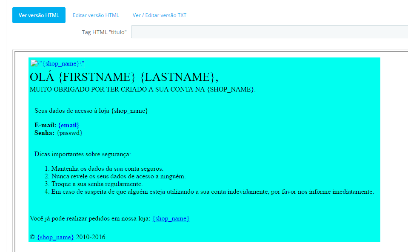Screen dimensions: 408x252
Task: Click the "2010-2016" copyright years
Action: (x=91, y=237)
